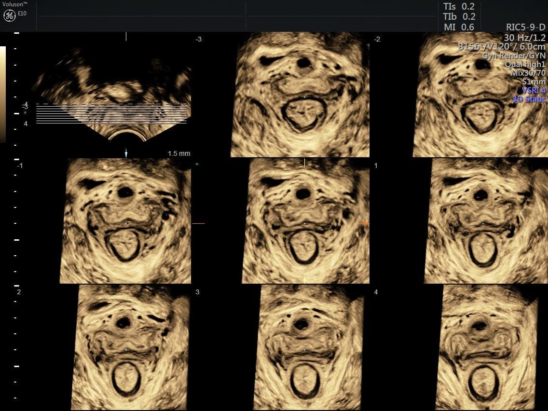Screen dimensions: 548x411
Task: Click the 3D Static mode label
Action: coord(529,99)
